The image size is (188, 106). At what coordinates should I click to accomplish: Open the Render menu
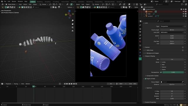pos(14,1)
